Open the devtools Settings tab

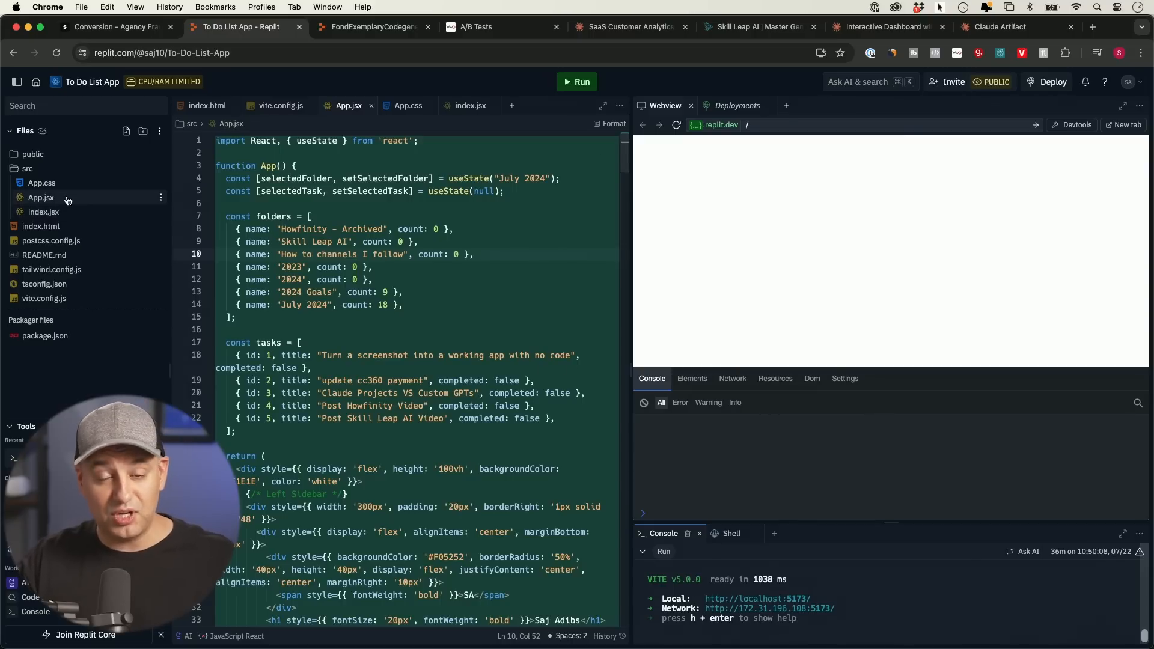click(x=845, y=379)
